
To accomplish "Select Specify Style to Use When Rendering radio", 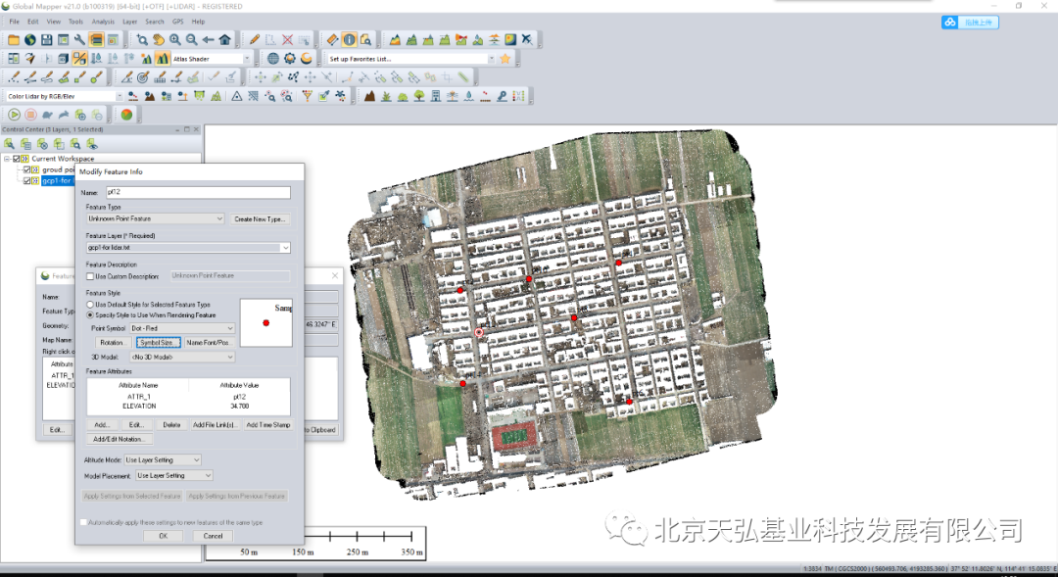I will tap(91, 315).
